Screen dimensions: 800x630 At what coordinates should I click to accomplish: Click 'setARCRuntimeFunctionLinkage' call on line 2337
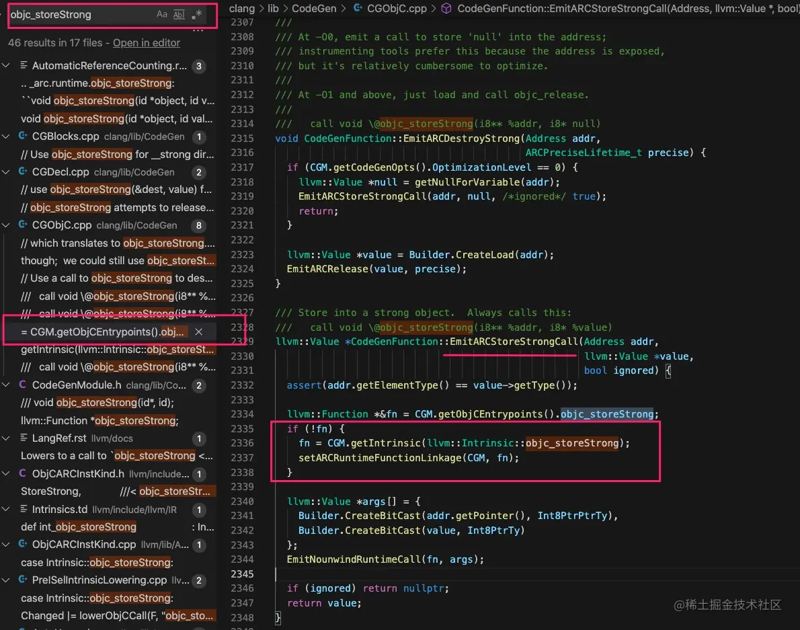(380, 458)
